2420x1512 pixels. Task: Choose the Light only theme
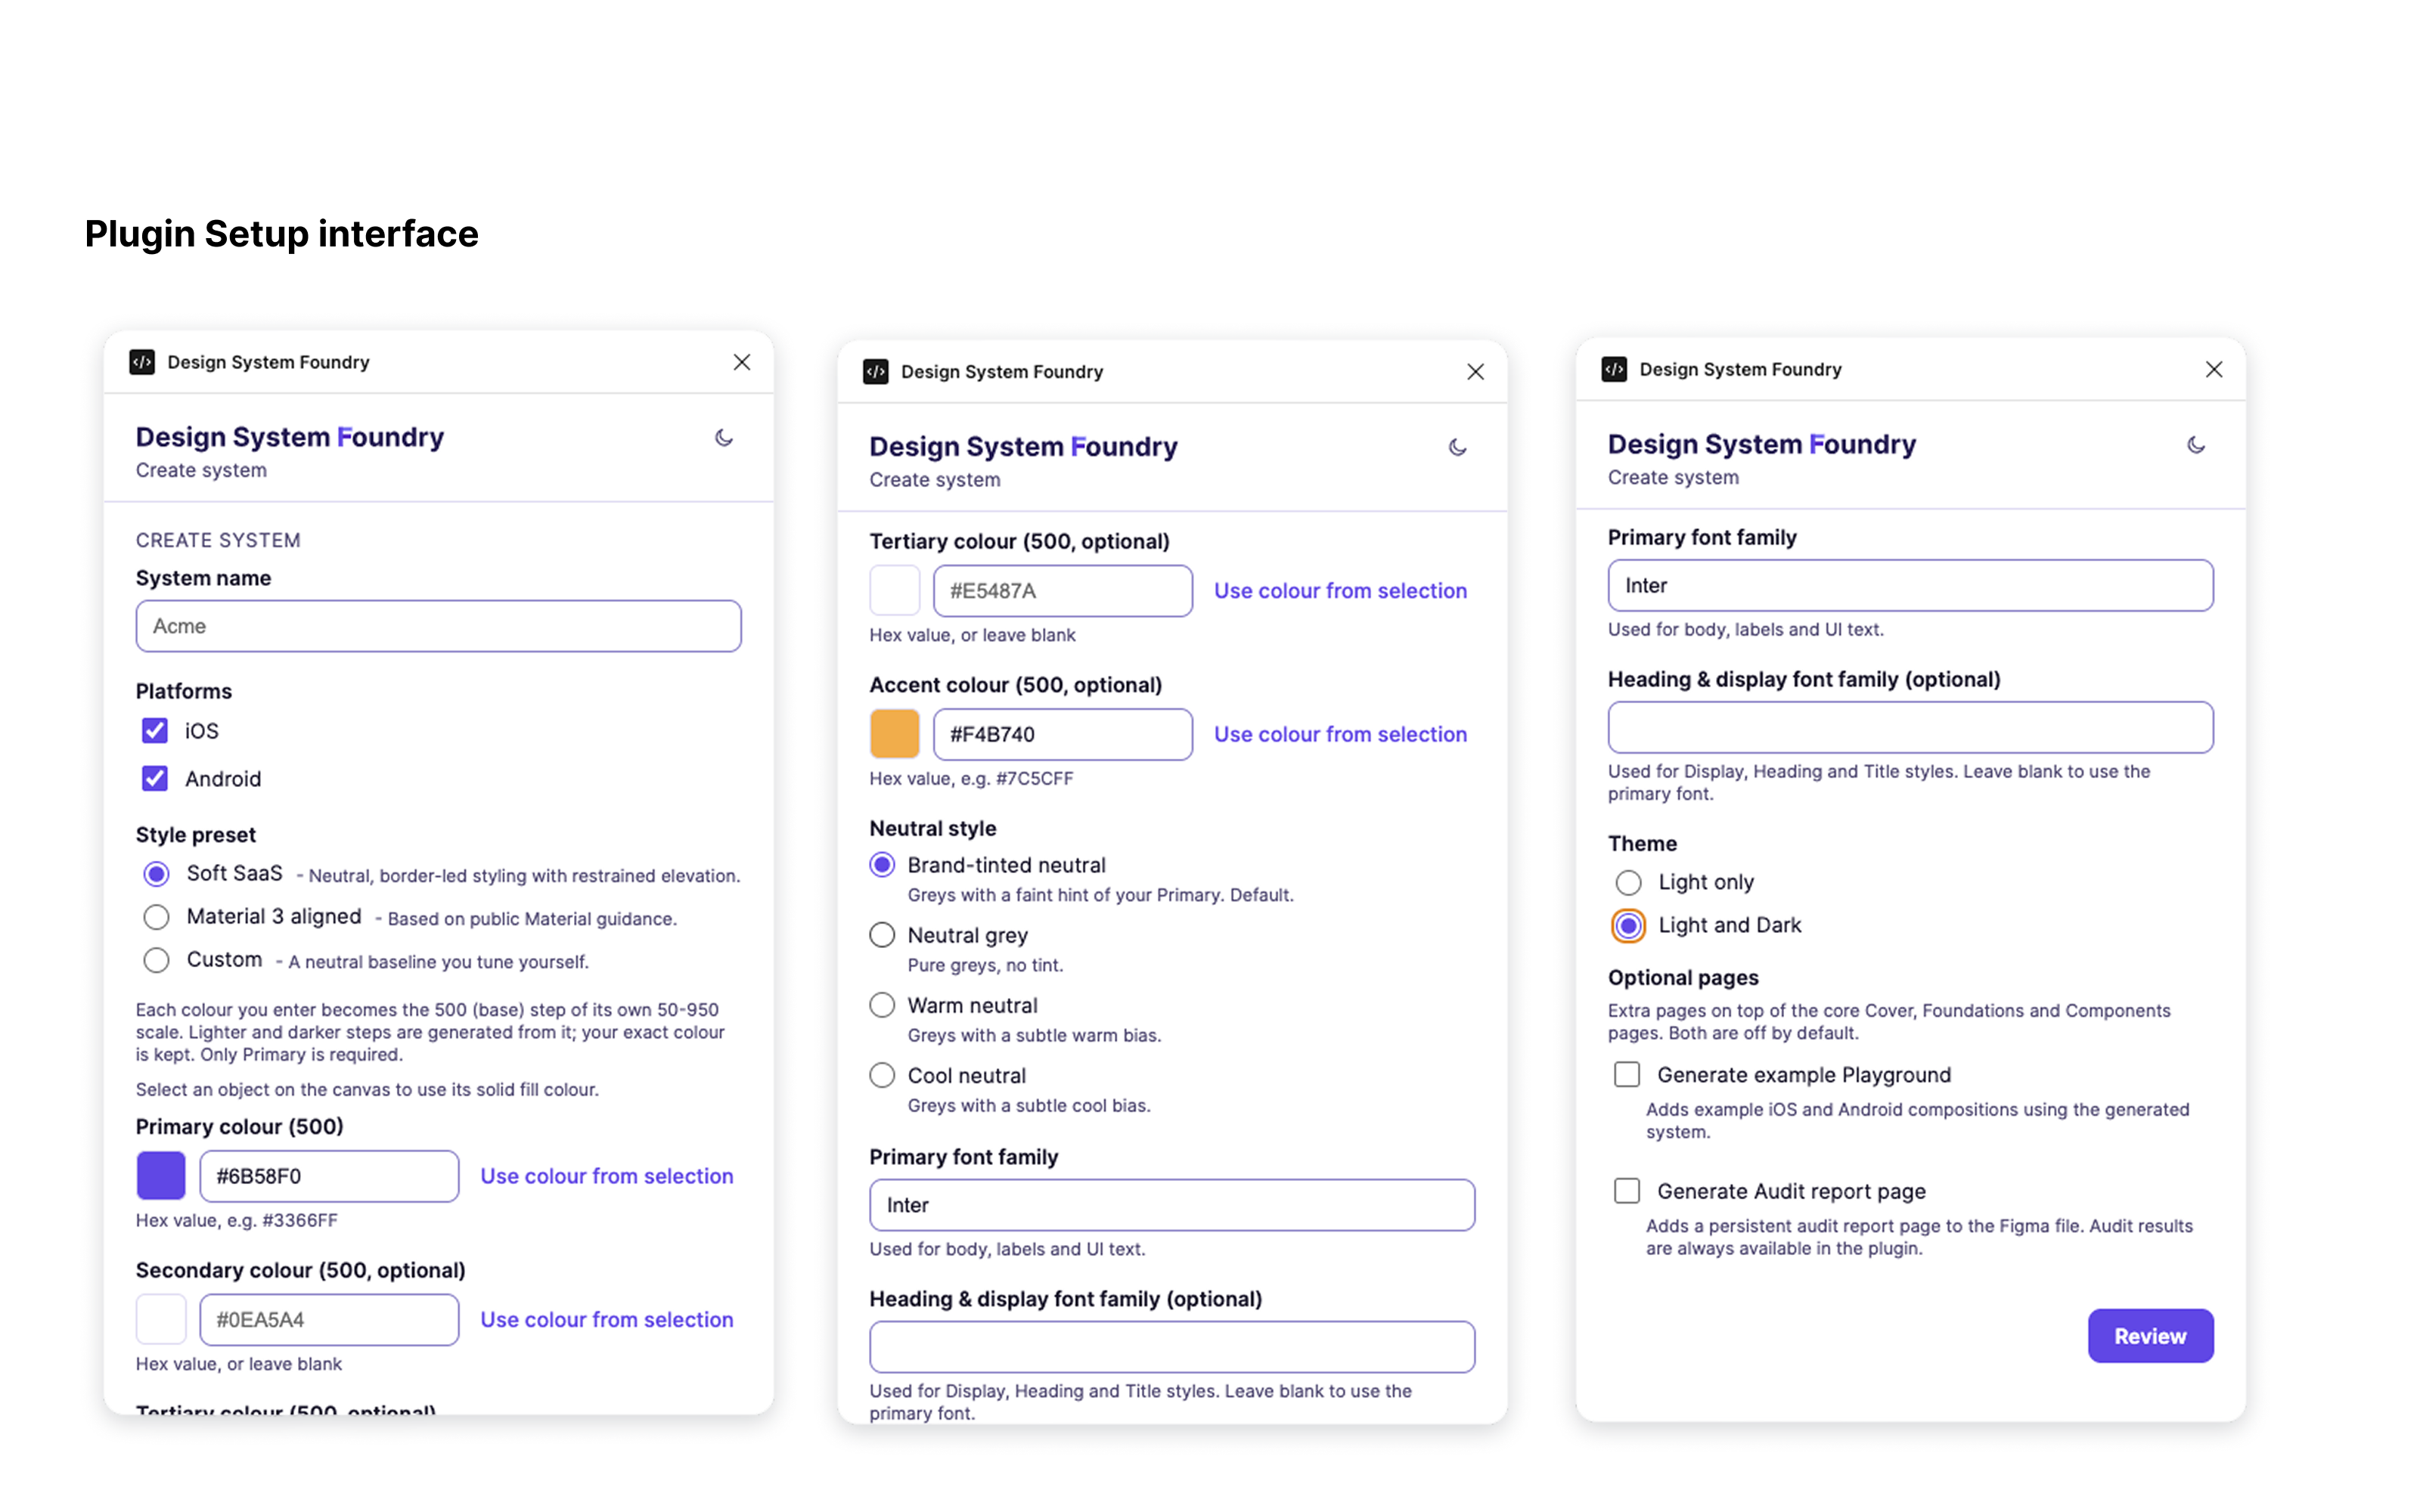1629,882
